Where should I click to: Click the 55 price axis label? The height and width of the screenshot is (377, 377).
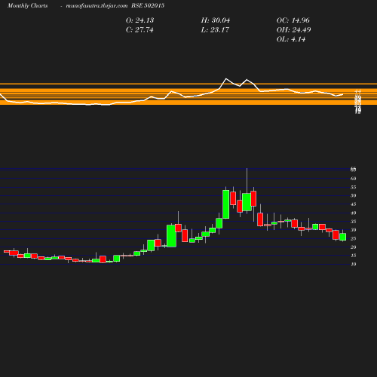354,187
